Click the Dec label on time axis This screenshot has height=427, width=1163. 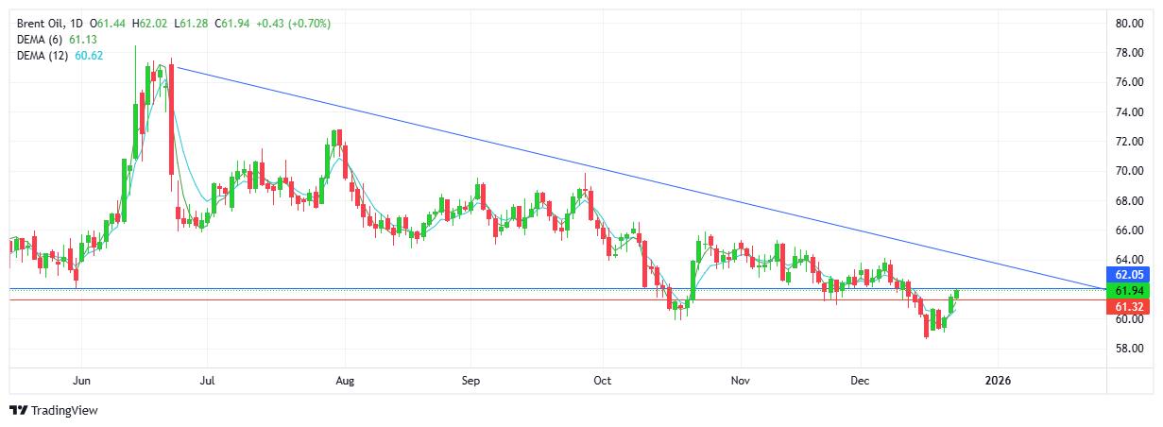point(860,381)
